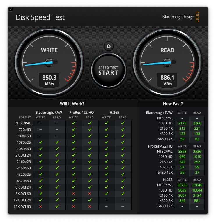This screenshot has width=216, height=223.
Task: Click the NTSC/PAL ProRes write checkmark
Action: [74, 123]
